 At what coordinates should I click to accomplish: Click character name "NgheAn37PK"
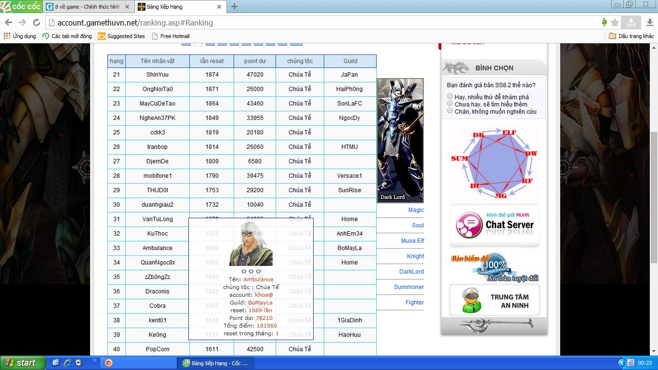pos(158,118)
